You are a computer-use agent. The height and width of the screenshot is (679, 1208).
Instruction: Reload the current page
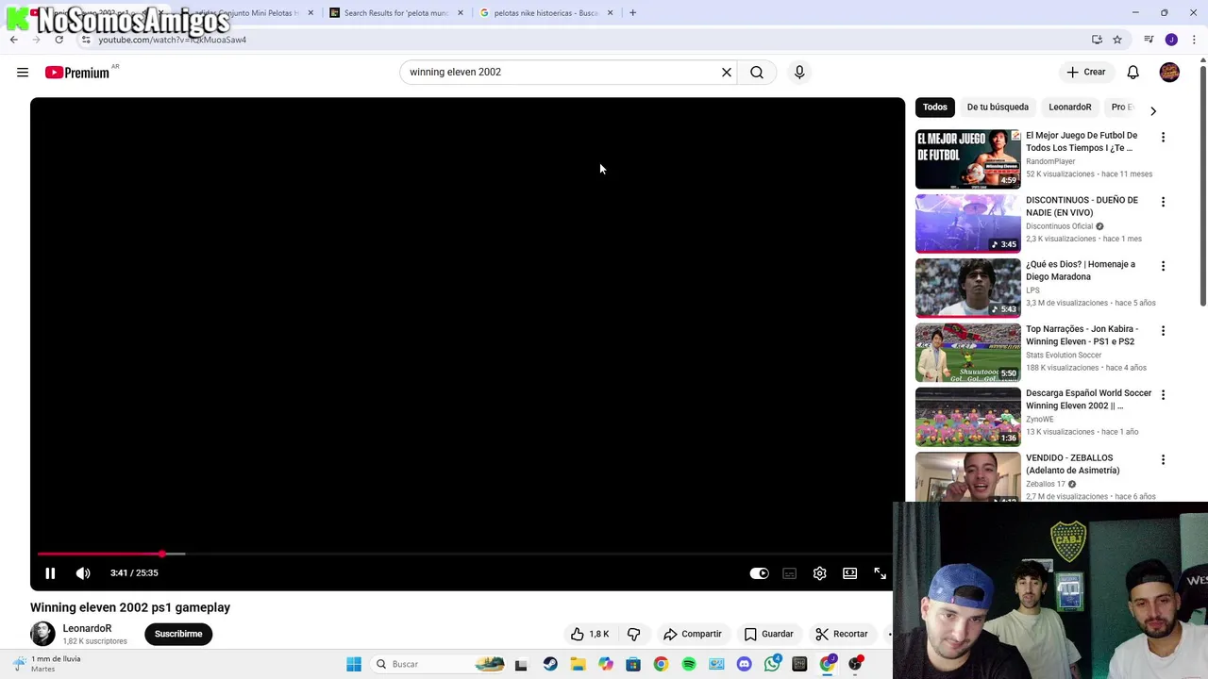[x=59, y=40]
